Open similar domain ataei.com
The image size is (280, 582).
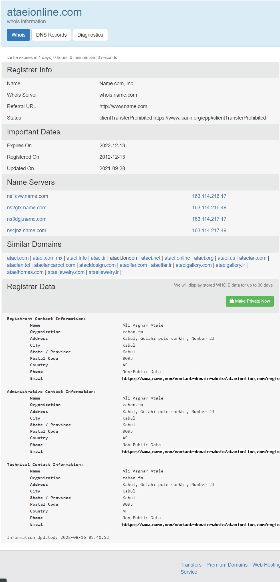18,258
